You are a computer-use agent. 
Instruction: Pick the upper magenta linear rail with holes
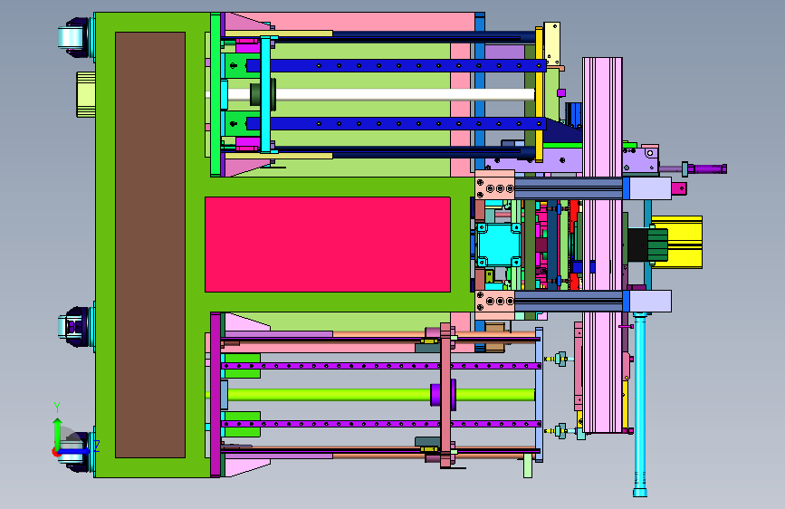pyautogui.click(x=382, y=366)
